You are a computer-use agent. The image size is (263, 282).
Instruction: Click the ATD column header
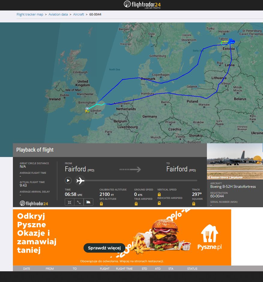[x=158, y=269]
